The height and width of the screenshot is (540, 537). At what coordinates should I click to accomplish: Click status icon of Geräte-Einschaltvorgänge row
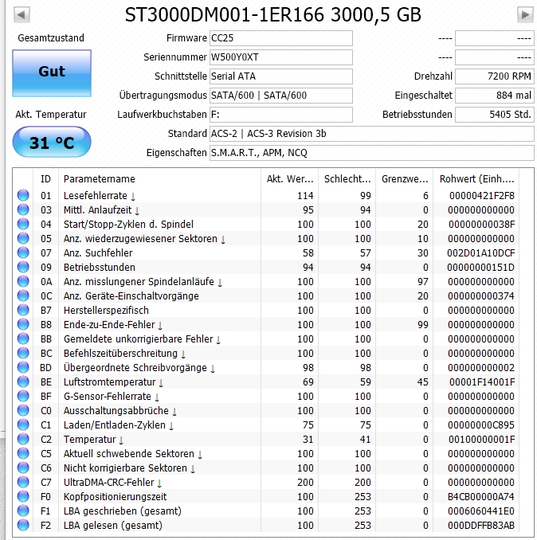tap(23, 295)
